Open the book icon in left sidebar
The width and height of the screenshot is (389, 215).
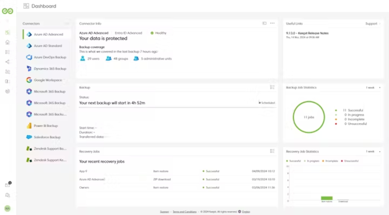coord(7,81)
